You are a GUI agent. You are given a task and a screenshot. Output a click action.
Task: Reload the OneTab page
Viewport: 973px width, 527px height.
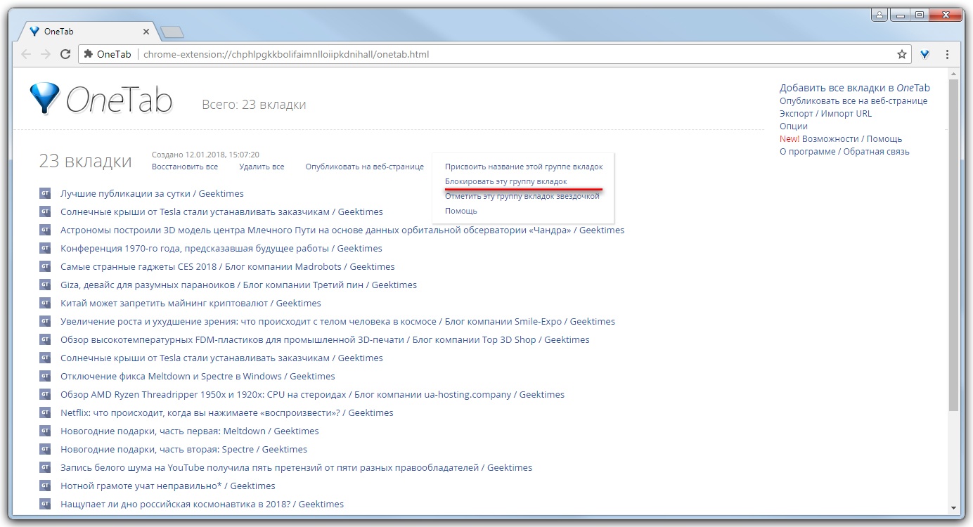tap(65, 54)
